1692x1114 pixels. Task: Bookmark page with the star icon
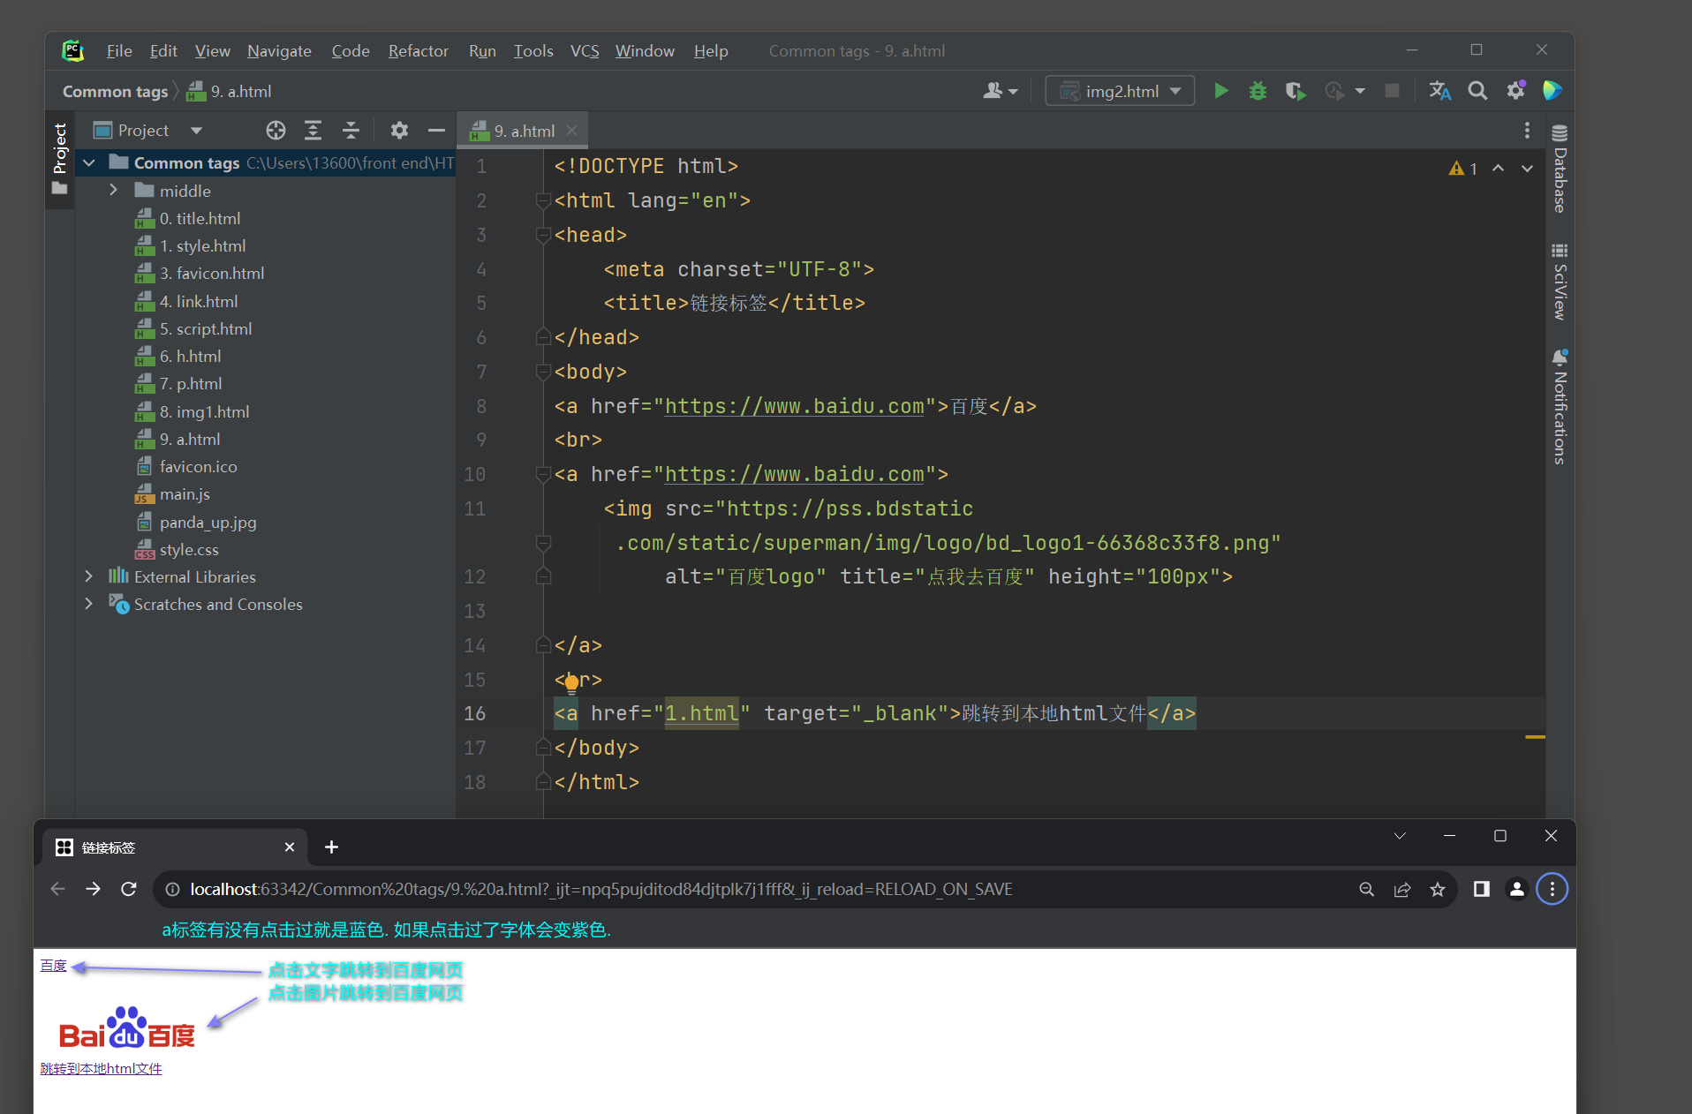point(1438,889)
